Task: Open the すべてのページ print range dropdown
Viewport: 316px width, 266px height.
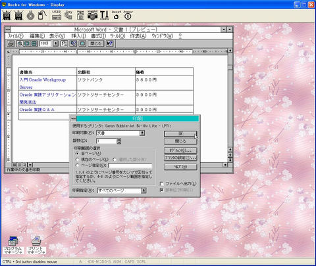Action: (x=144, y=190)
